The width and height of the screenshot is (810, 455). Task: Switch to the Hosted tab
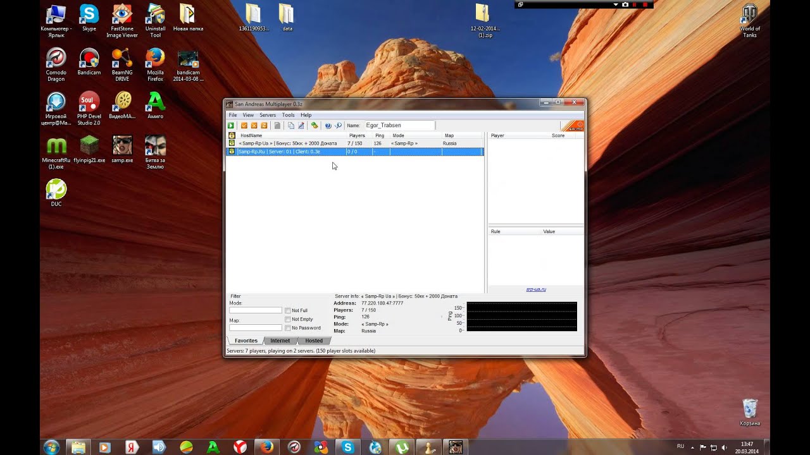[314, 341]
